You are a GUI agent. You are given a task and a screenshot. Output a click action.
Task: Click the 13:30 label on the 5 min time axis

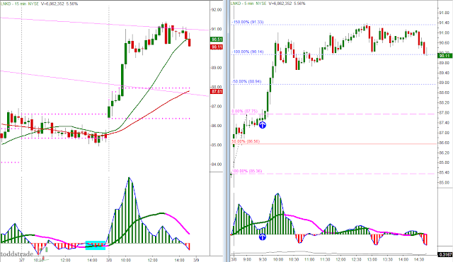point(387,259)
